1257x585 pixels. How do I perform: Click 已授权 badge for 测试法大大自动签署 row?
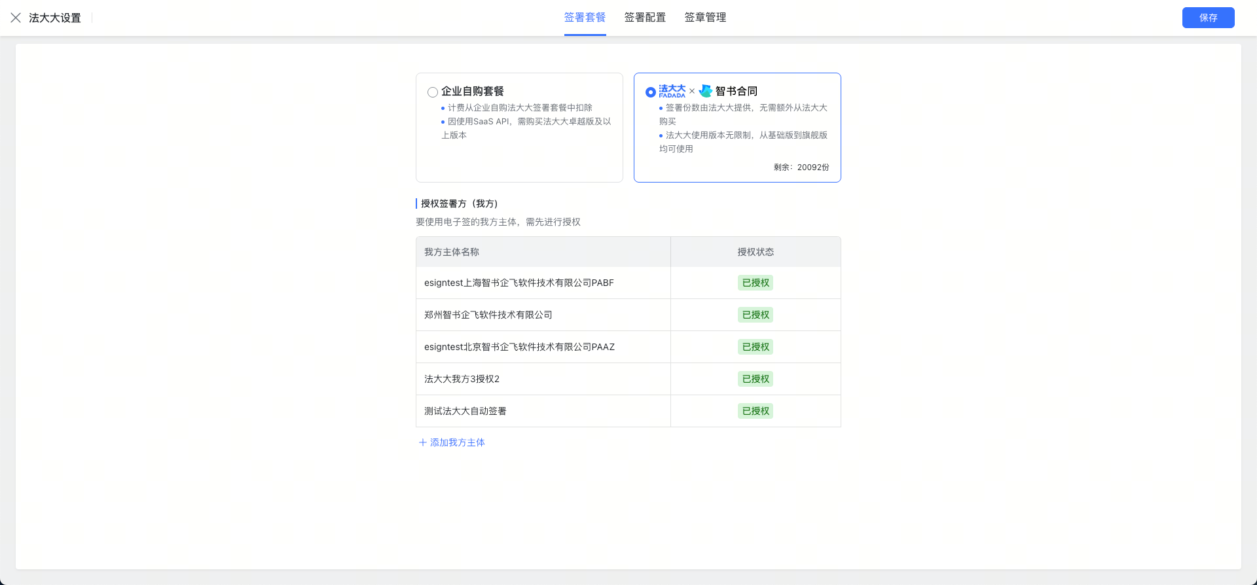pos(756,411)
